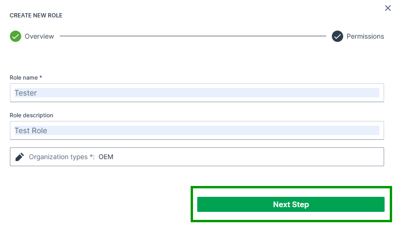Switch to the Permissions step

tap(365, 36)
